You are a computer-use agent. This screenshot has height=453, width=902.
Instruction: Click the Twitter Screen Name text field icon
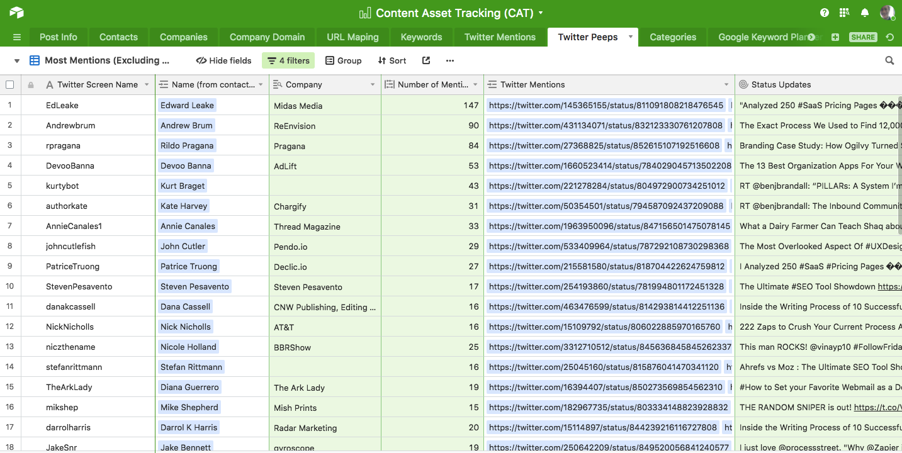coord(50,84)
